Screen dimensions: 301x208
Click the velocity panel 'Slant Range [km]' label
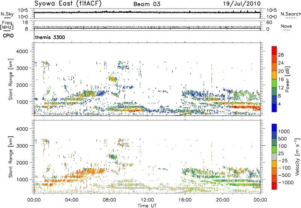[x=11, y=157]
